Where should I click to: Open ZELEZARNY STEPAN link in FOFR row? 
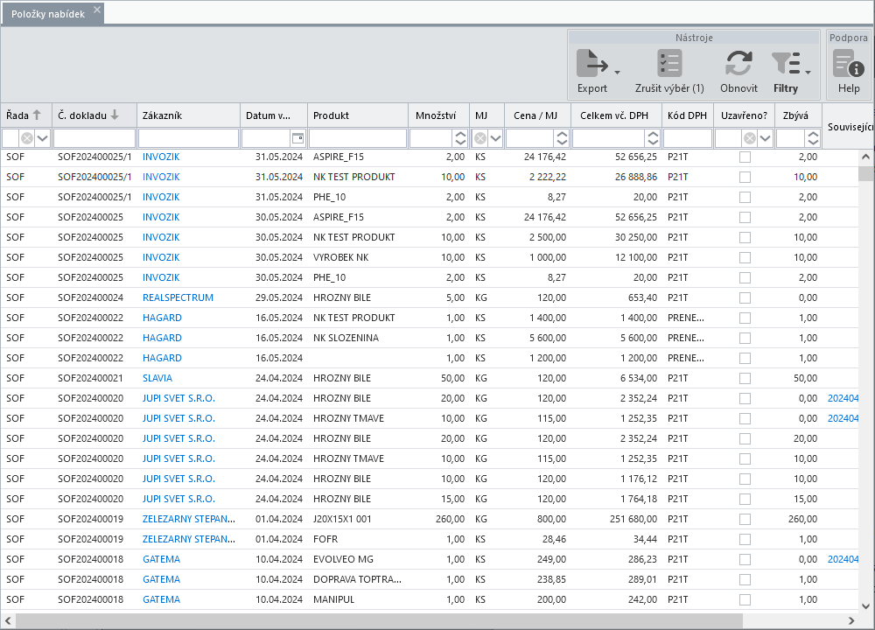click(189, 538)
